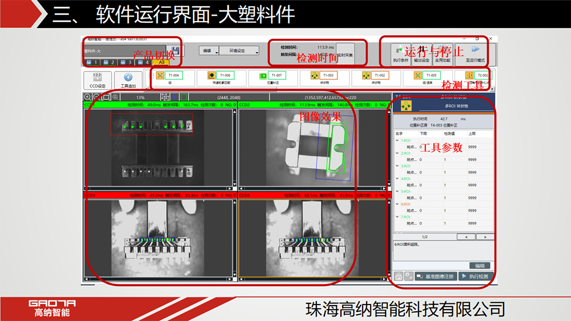Click the 13% zoom value
The image size is (571, 321).
tap(140, 97)
